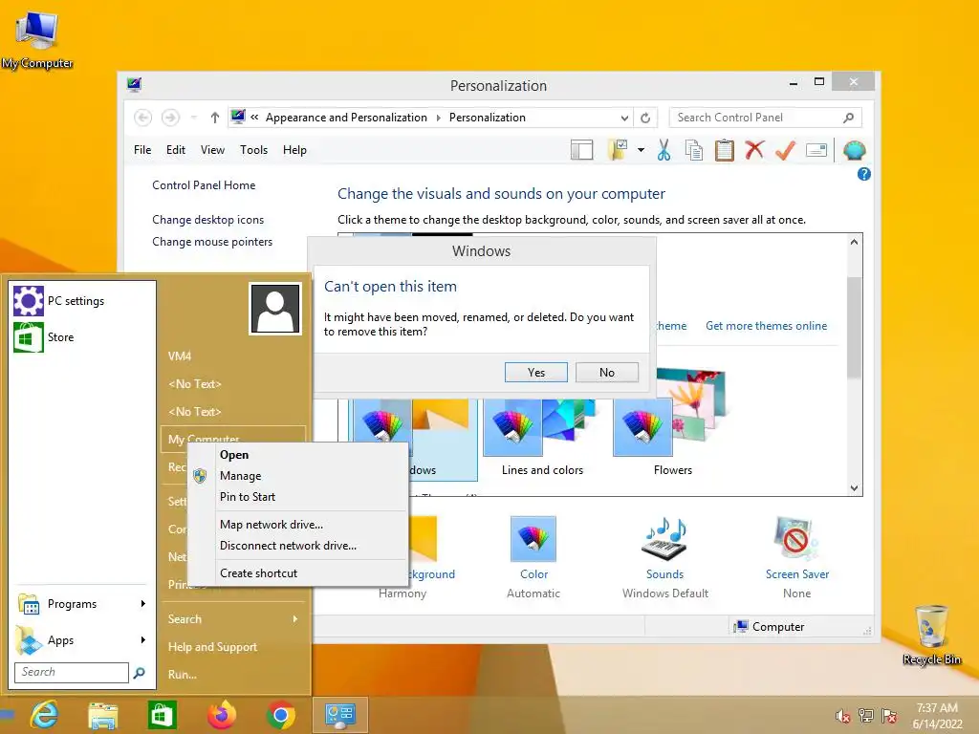
Task: Click No in the Can't open this item dialog
Action: click(x=606, y=372)
